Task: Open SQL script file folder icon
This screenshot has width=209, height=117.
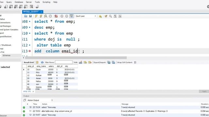Action: click(26, 16)
